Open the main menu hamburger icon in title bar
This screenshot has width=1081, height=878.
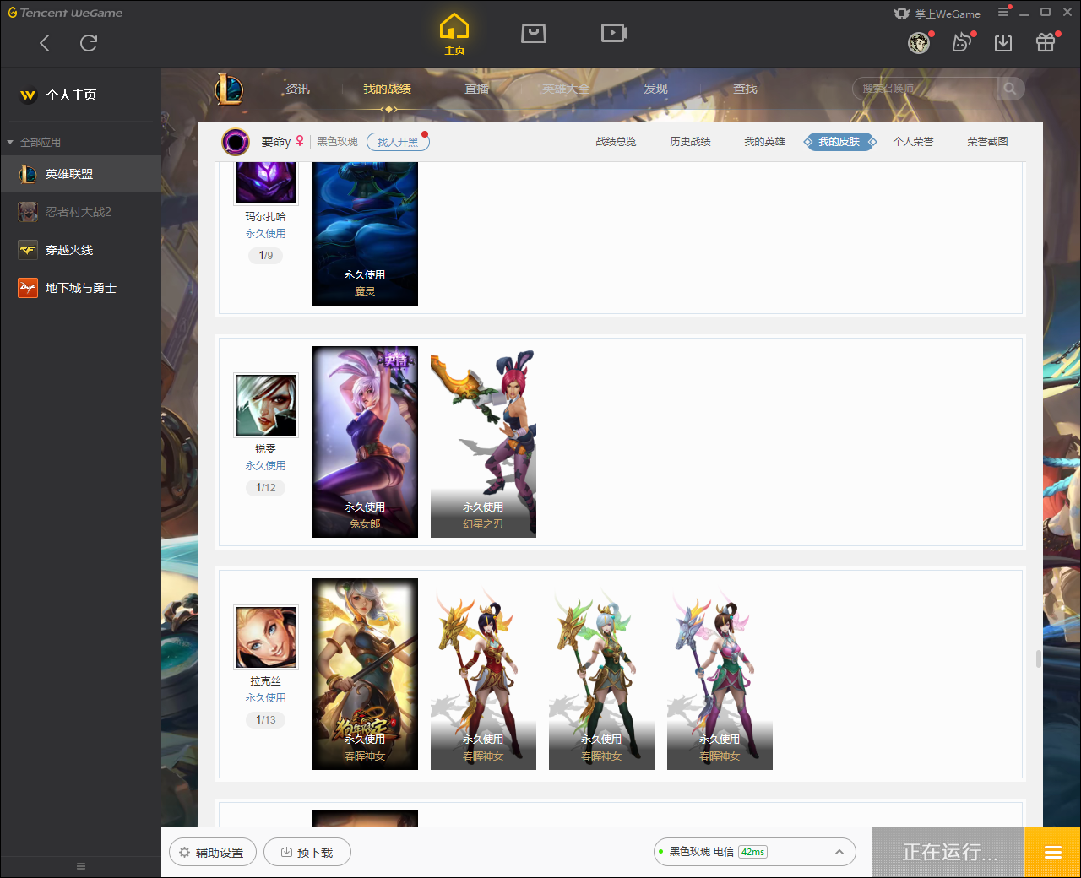coord(1003,12)
